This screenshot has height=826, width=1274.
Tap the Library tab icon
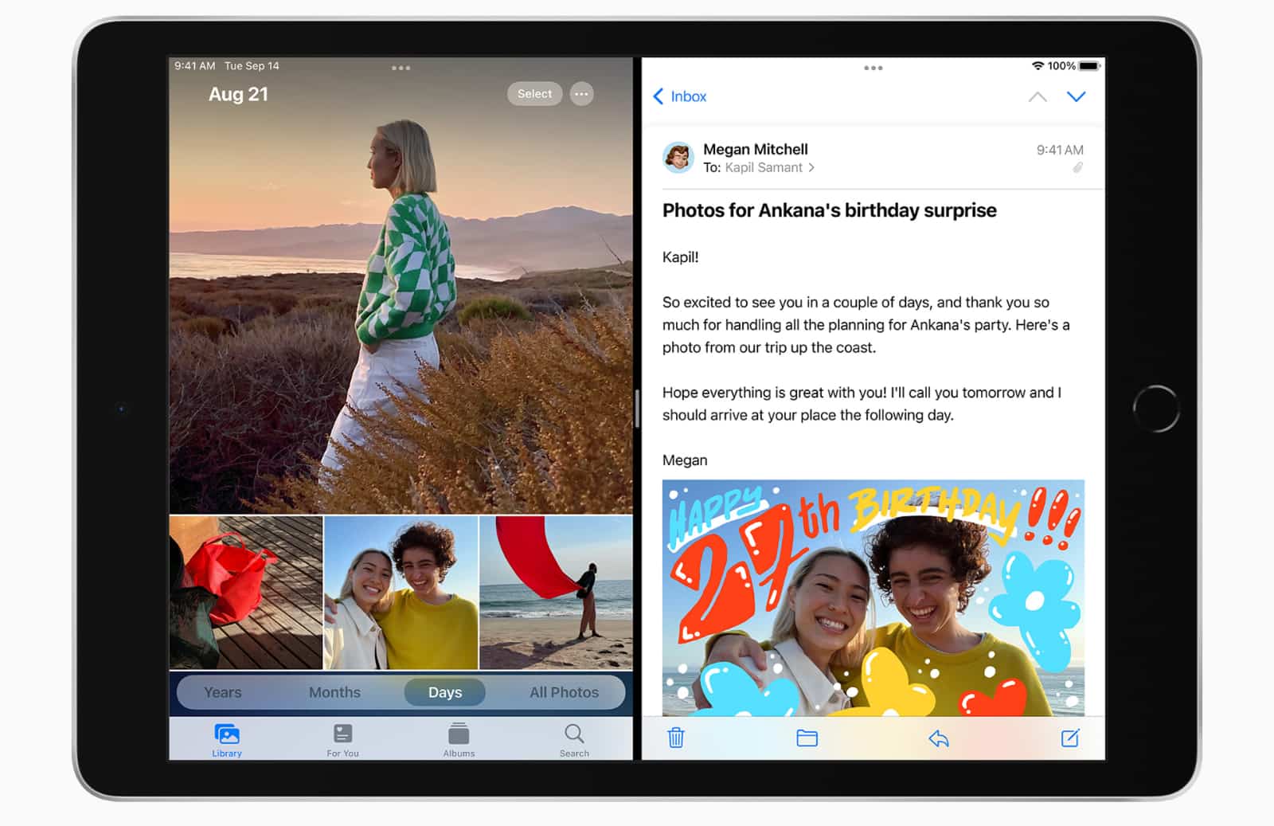227,734
